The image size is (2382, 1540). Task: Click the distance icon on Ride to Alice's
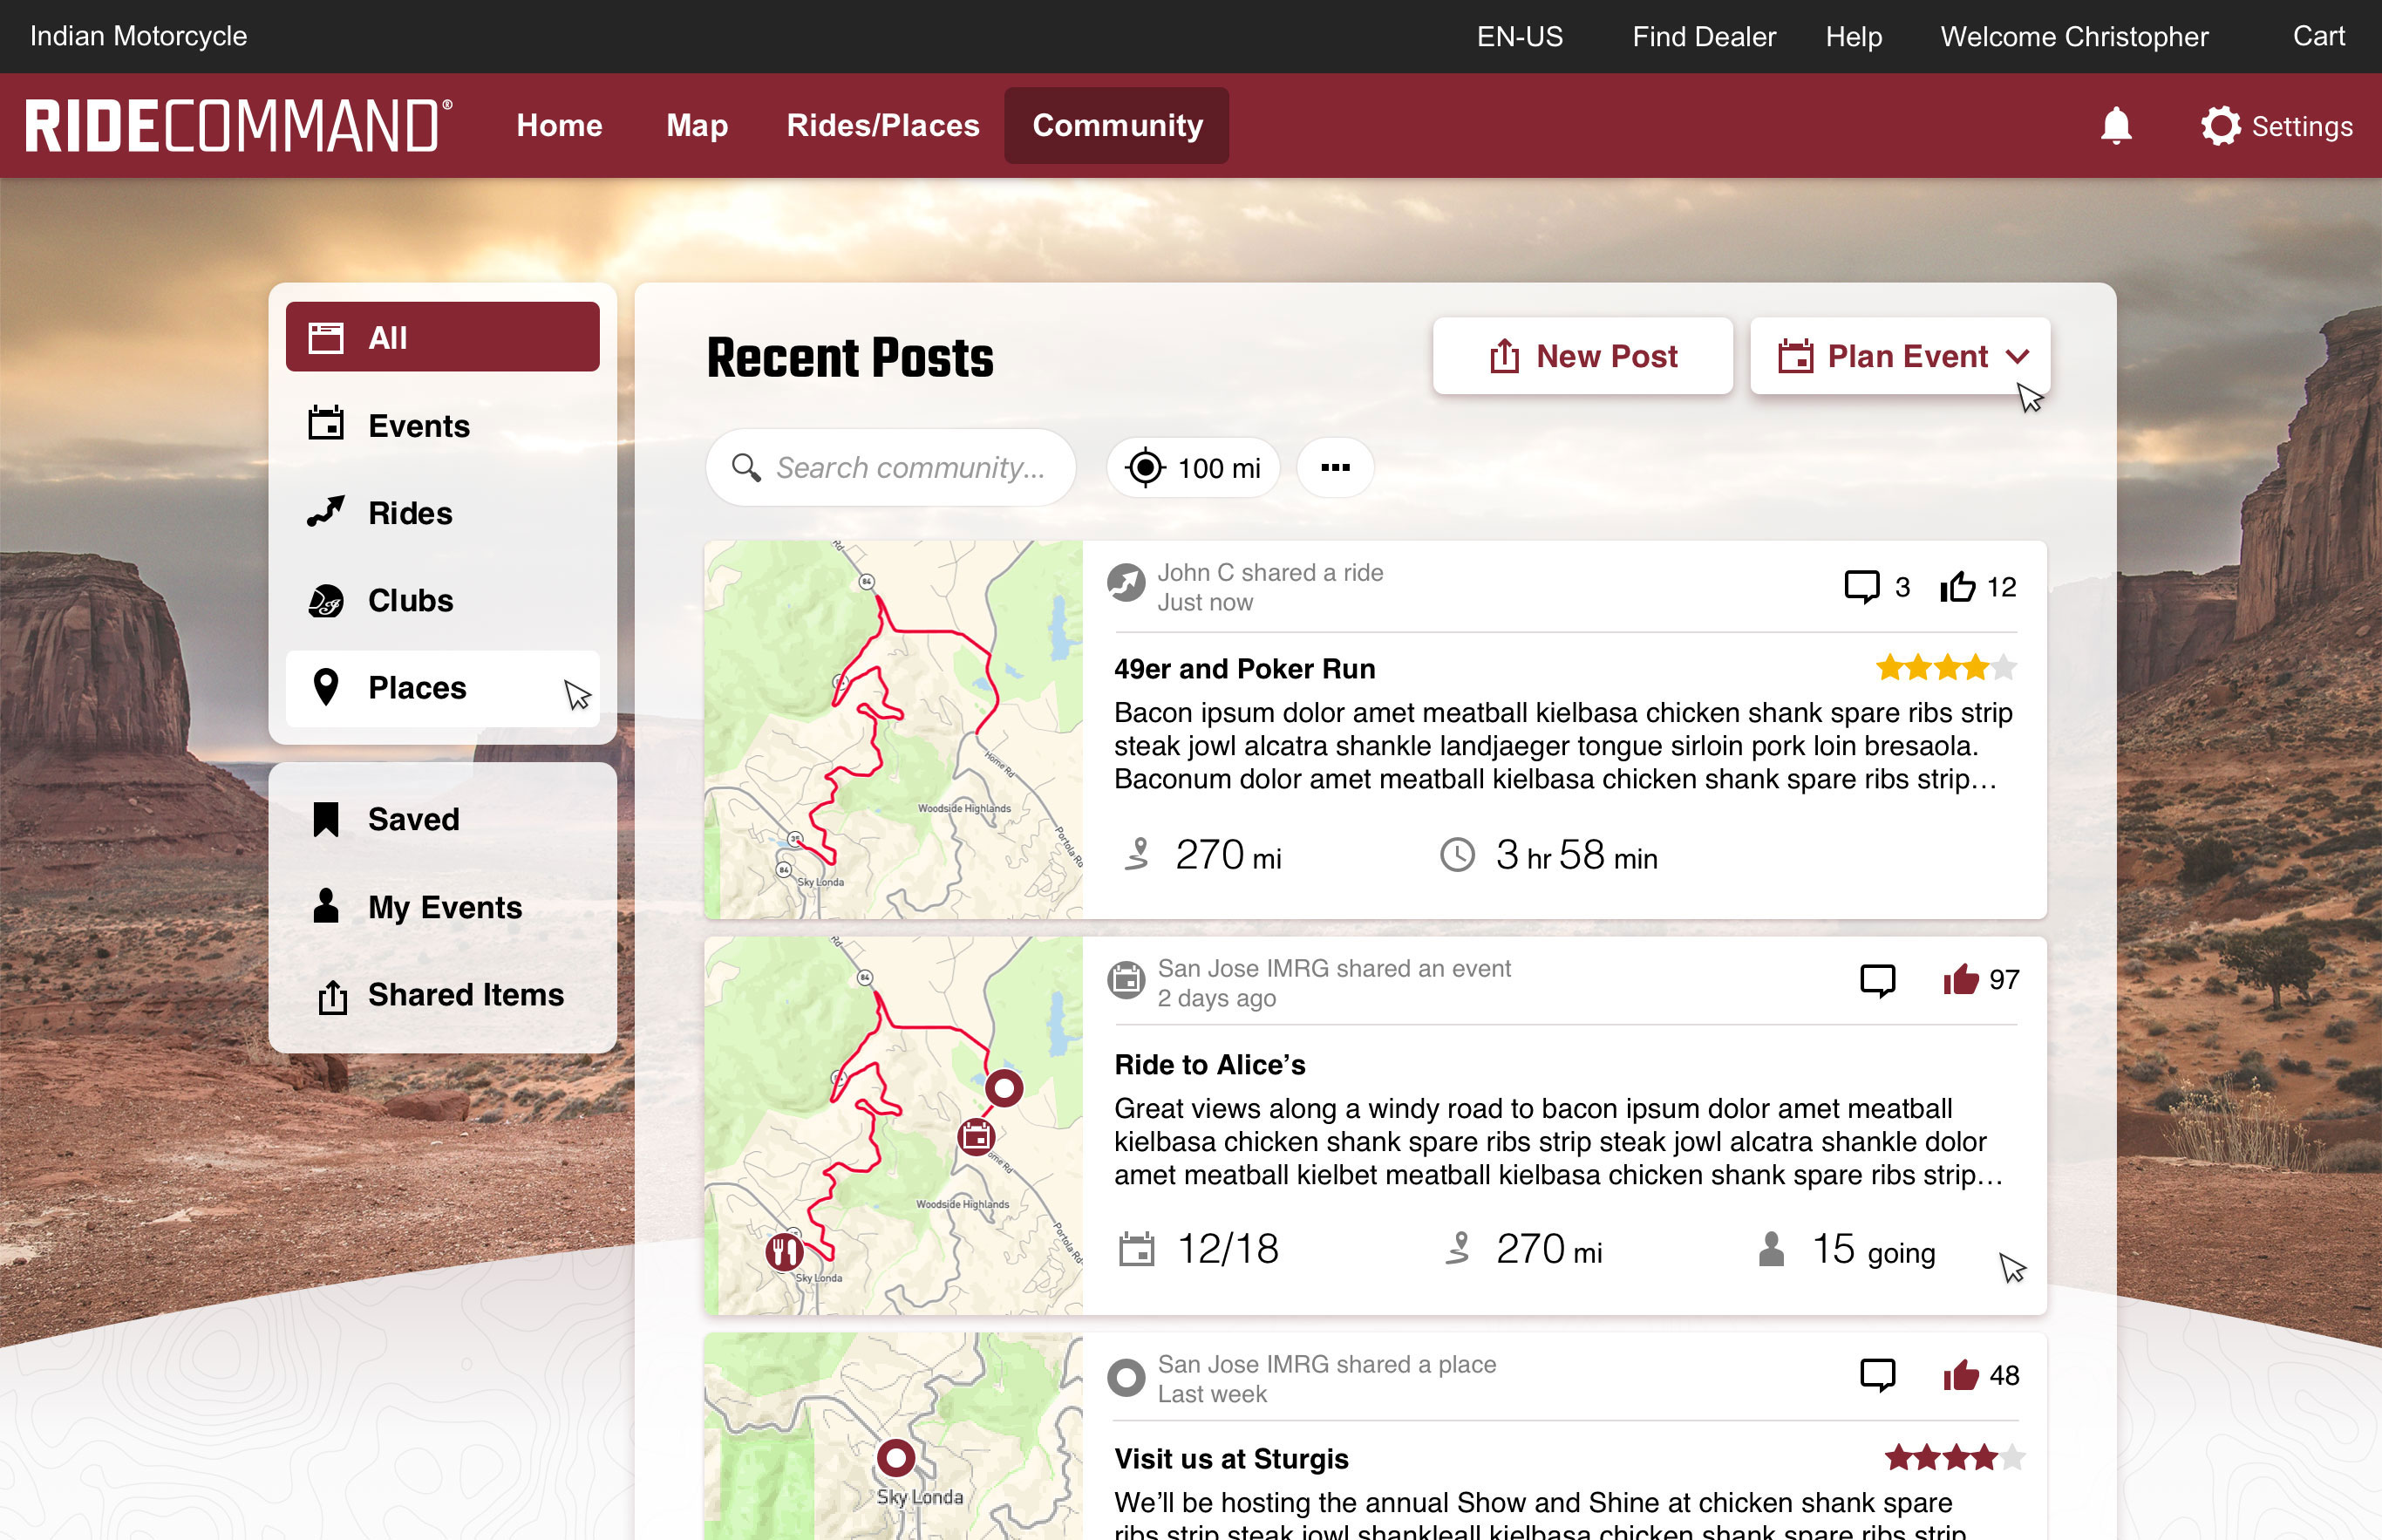click(x=1459, y=1249)
